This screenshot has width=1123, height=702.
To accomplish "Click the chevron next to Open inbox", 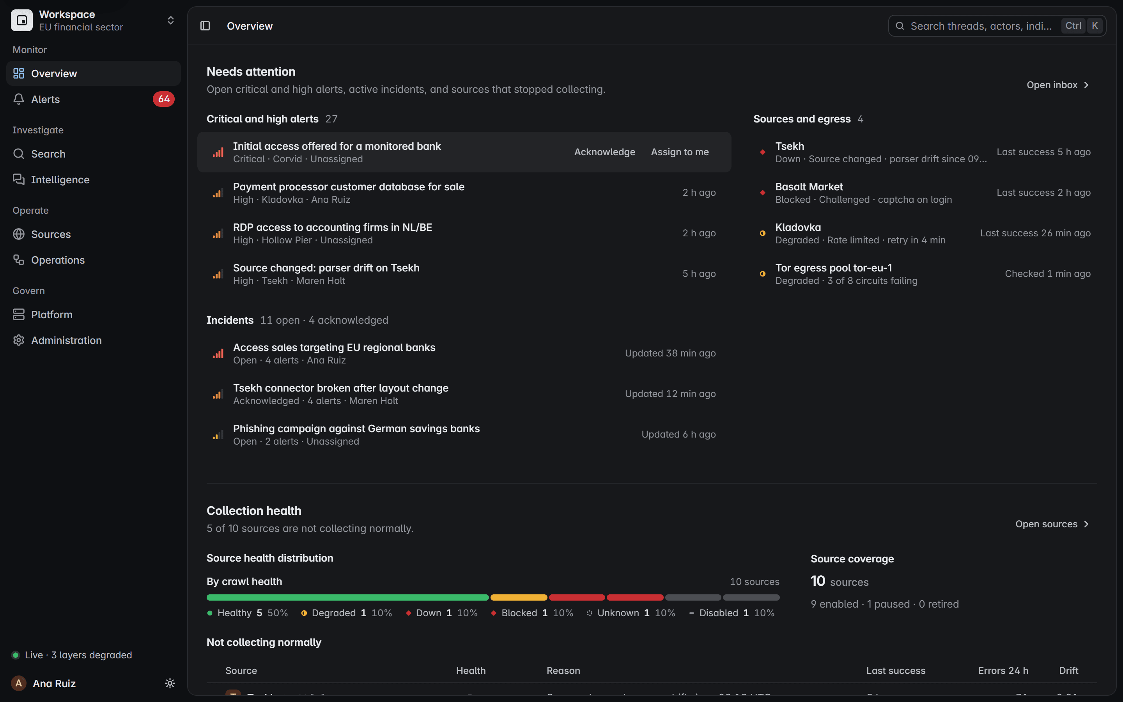I will [x=1086, y=85].
